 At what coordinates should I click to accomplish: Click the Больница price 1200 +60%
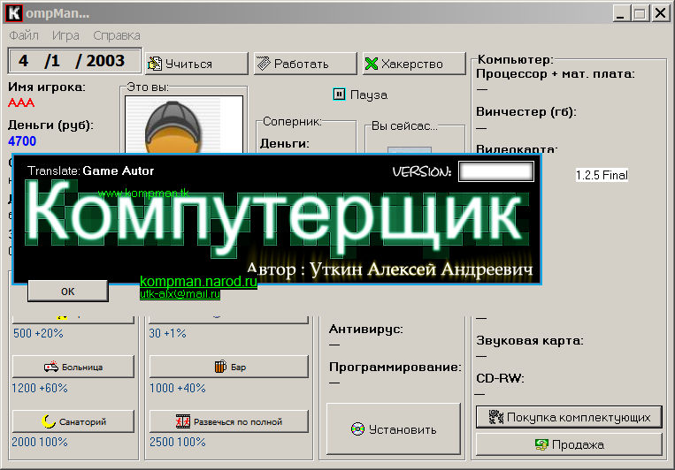click(x=40, y=388)
